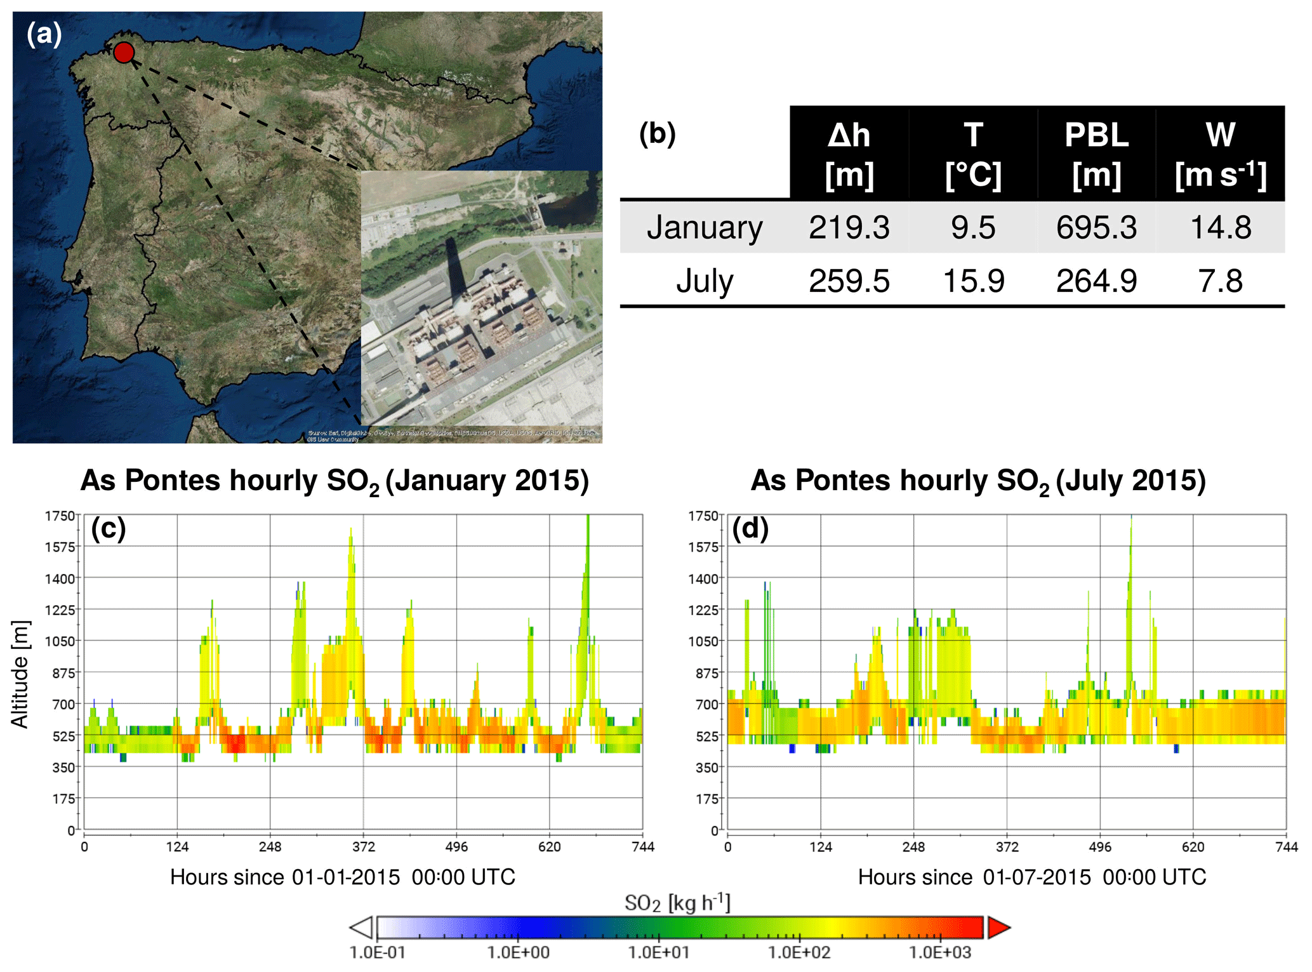Click the panel (d) label
Image resolution: width=1312 pixels, height=972 pixels.
point(750,528)
